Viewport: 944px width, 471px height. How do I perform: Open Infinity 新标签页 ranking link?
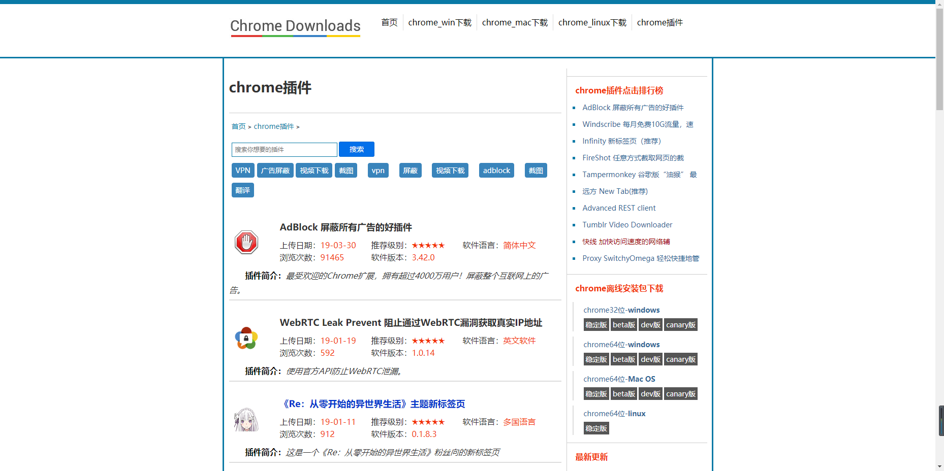click(x=622, y=141)
